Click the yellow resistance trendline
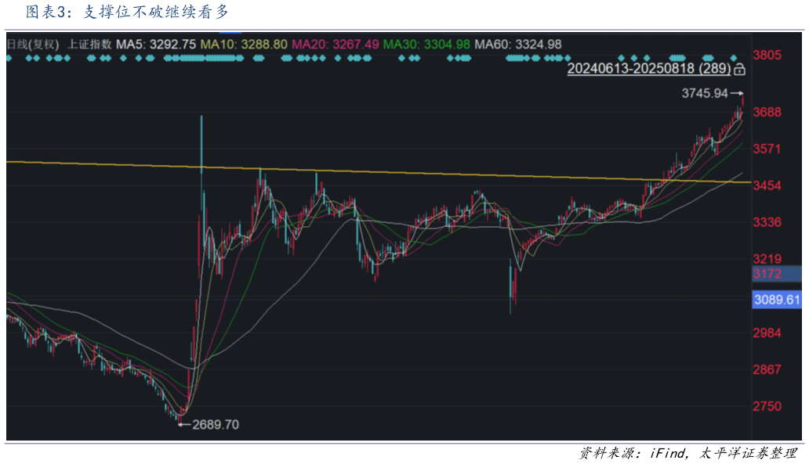 (470, 174)
